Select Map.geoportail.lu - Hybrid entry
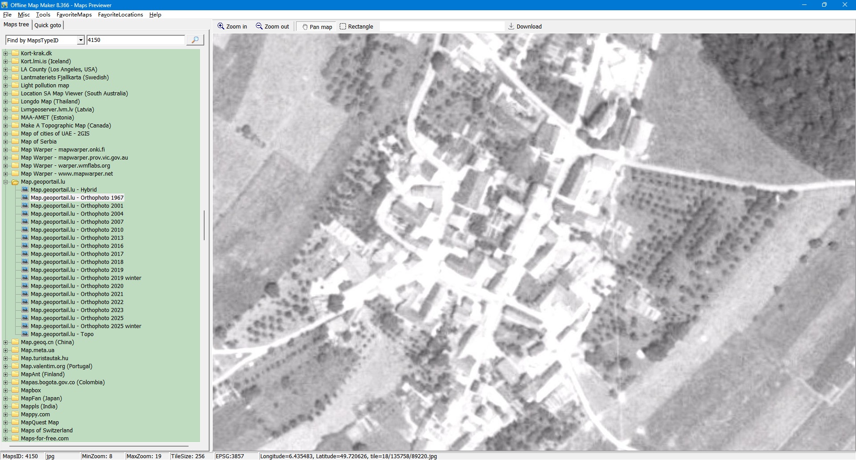The height and width of the screenshot is (460, 856). (63, 190)
